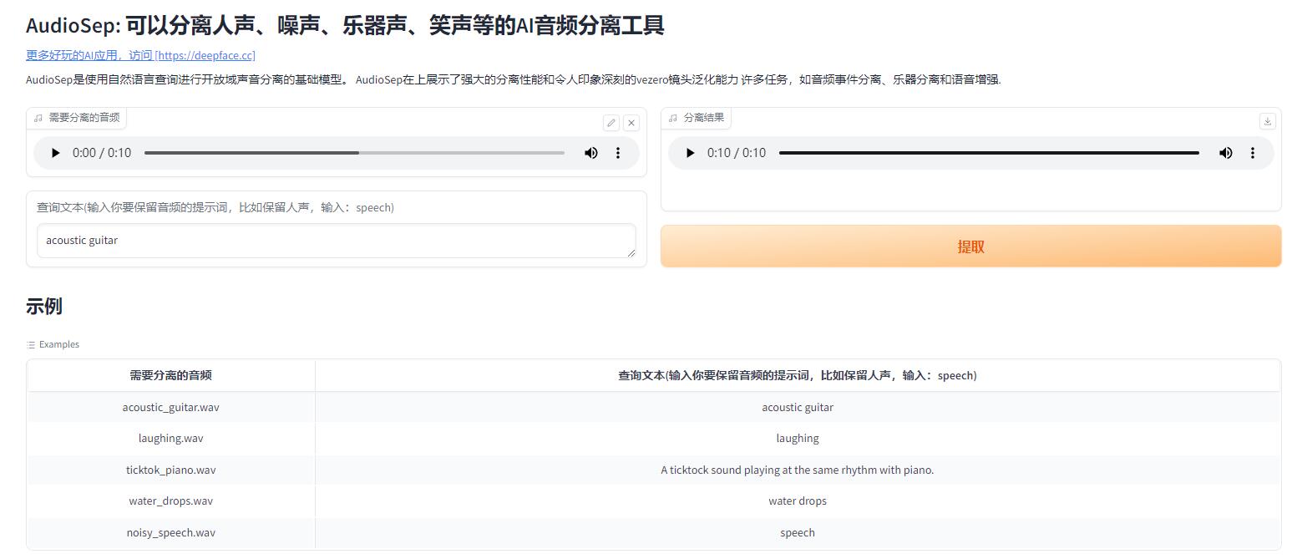This screenshot has width=1302, height=559.
Task: Click the Examples list label
Action: pyautogui.click(x=53, y=344)
